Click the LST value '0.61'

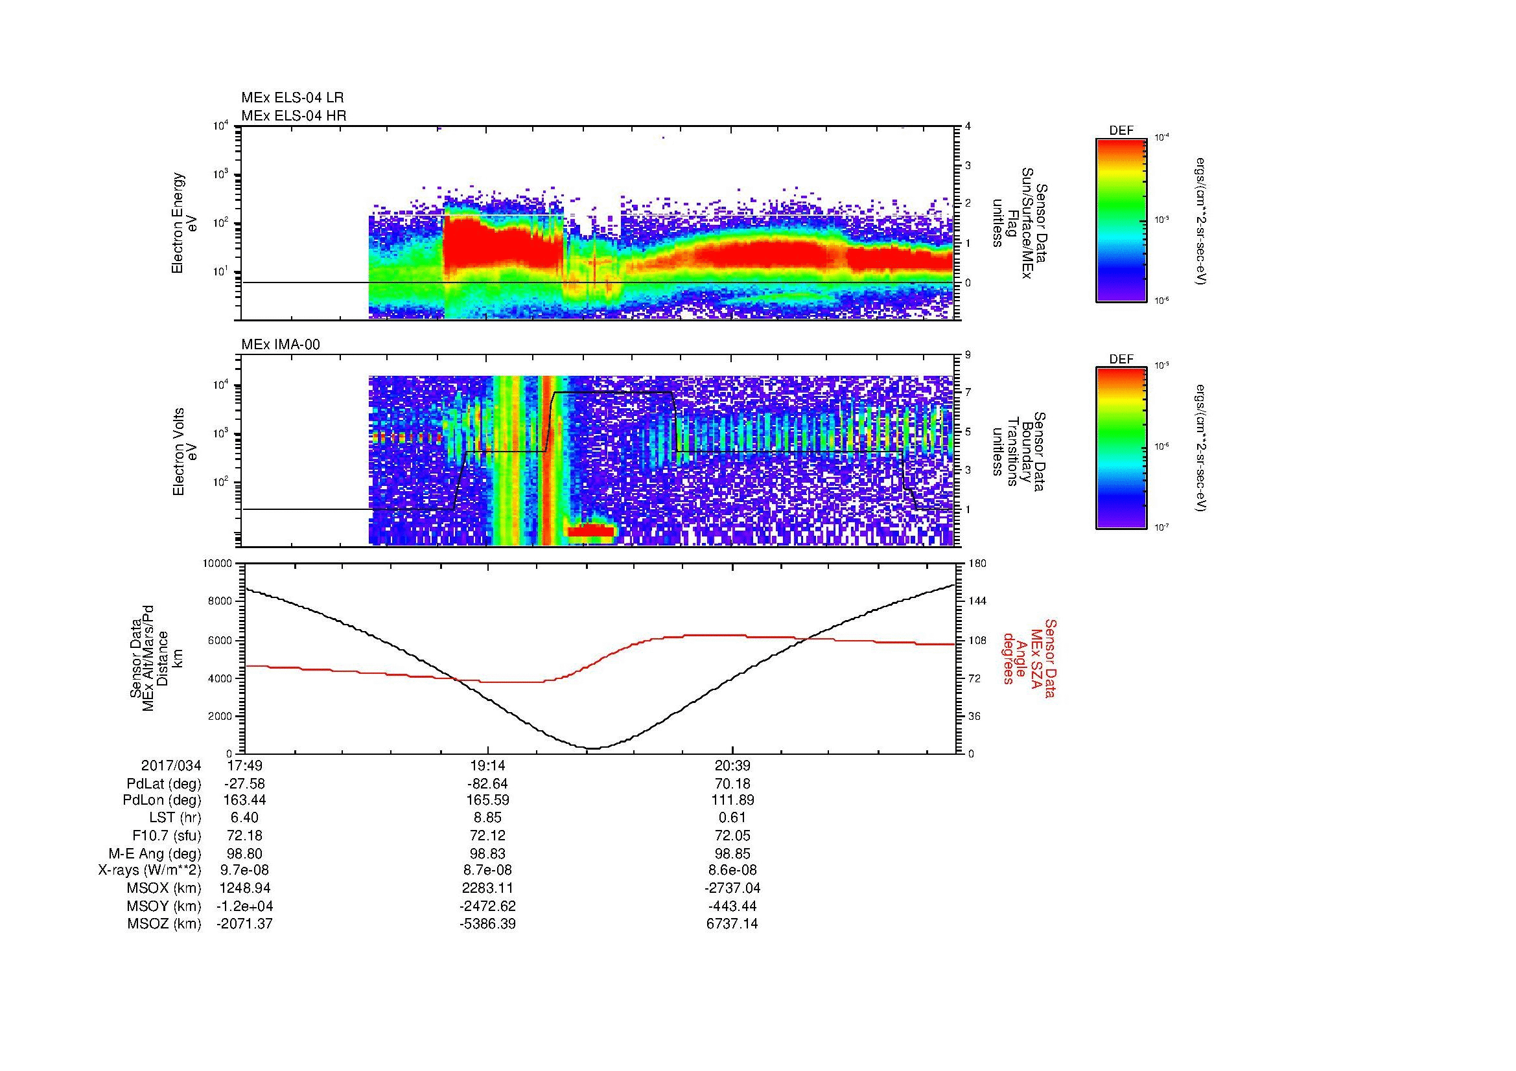pyautogui.click(x=732, y=818)
